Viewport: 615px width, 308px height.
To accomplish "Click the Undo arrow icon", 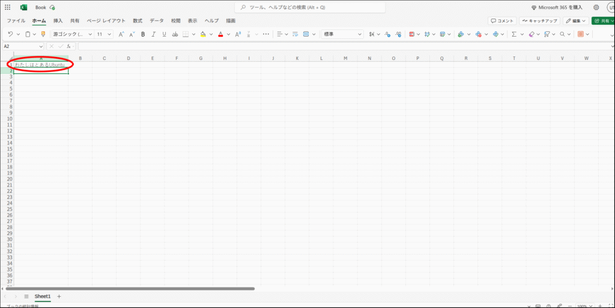I will coord(10,34).
